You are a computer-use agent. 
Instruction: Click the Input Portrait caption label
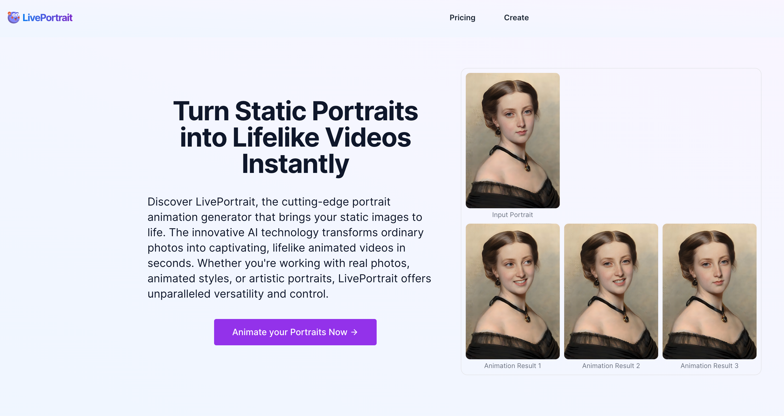(512, 215)
